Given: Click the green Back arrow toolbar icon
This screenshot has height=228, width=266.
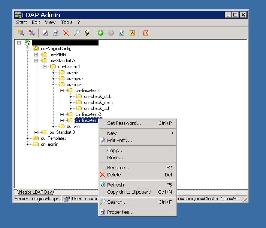Looking at the screenshot, I should [x=101, y=33].
